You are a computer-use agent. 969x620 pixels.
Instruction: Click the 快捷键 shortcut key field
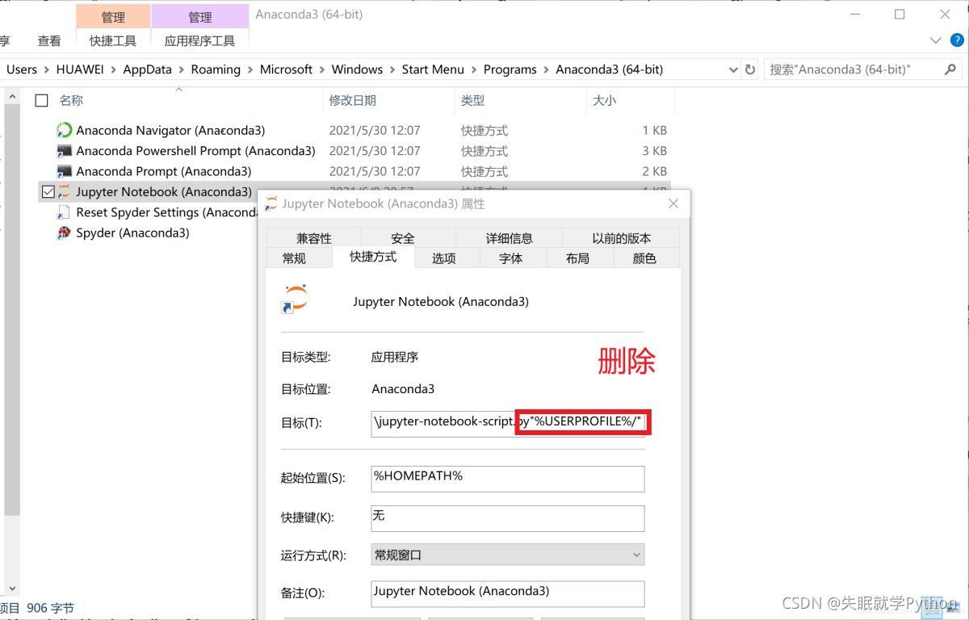point(508,518)
